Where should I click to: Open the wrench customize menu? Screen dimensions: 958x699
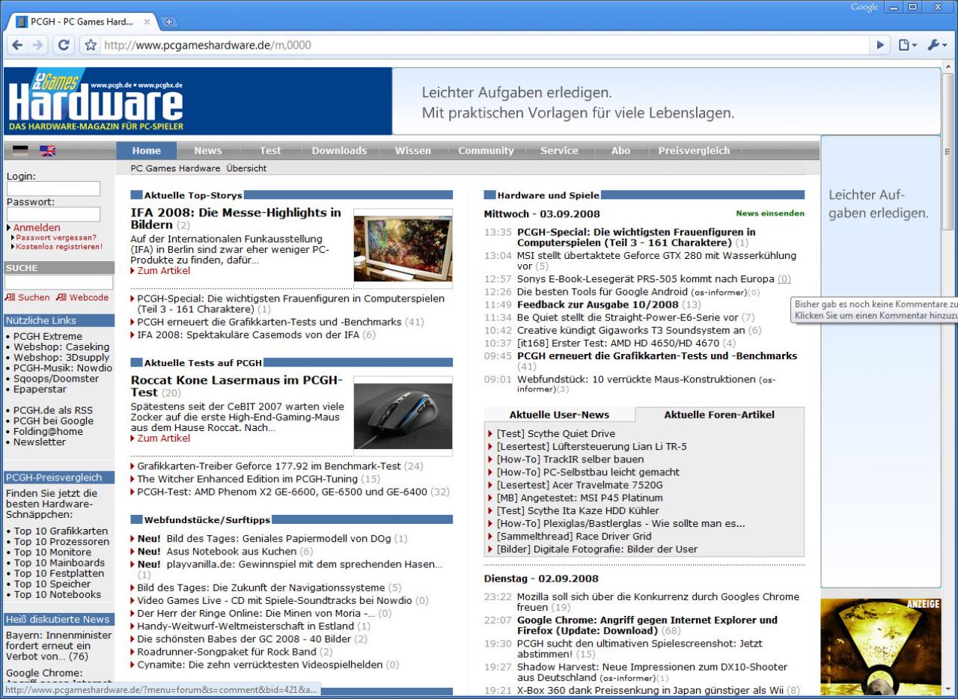[937, 45]
